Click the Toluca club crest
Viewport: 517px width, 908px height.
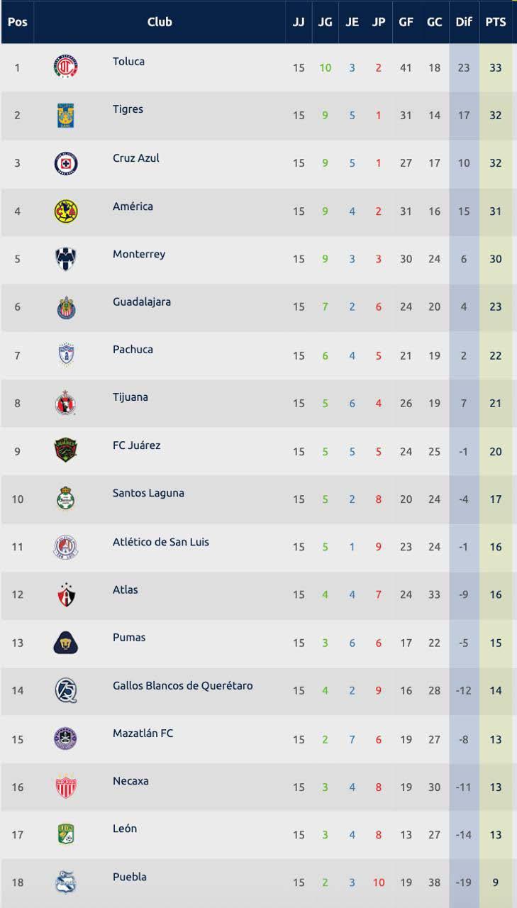[x=66, y=67]
